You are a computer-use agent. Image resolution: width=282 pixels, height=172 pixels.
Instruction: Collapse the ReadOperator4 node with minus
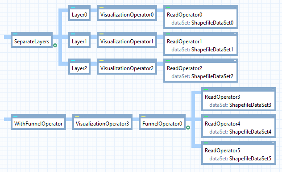pyautogui.click(x=273, y=116)
